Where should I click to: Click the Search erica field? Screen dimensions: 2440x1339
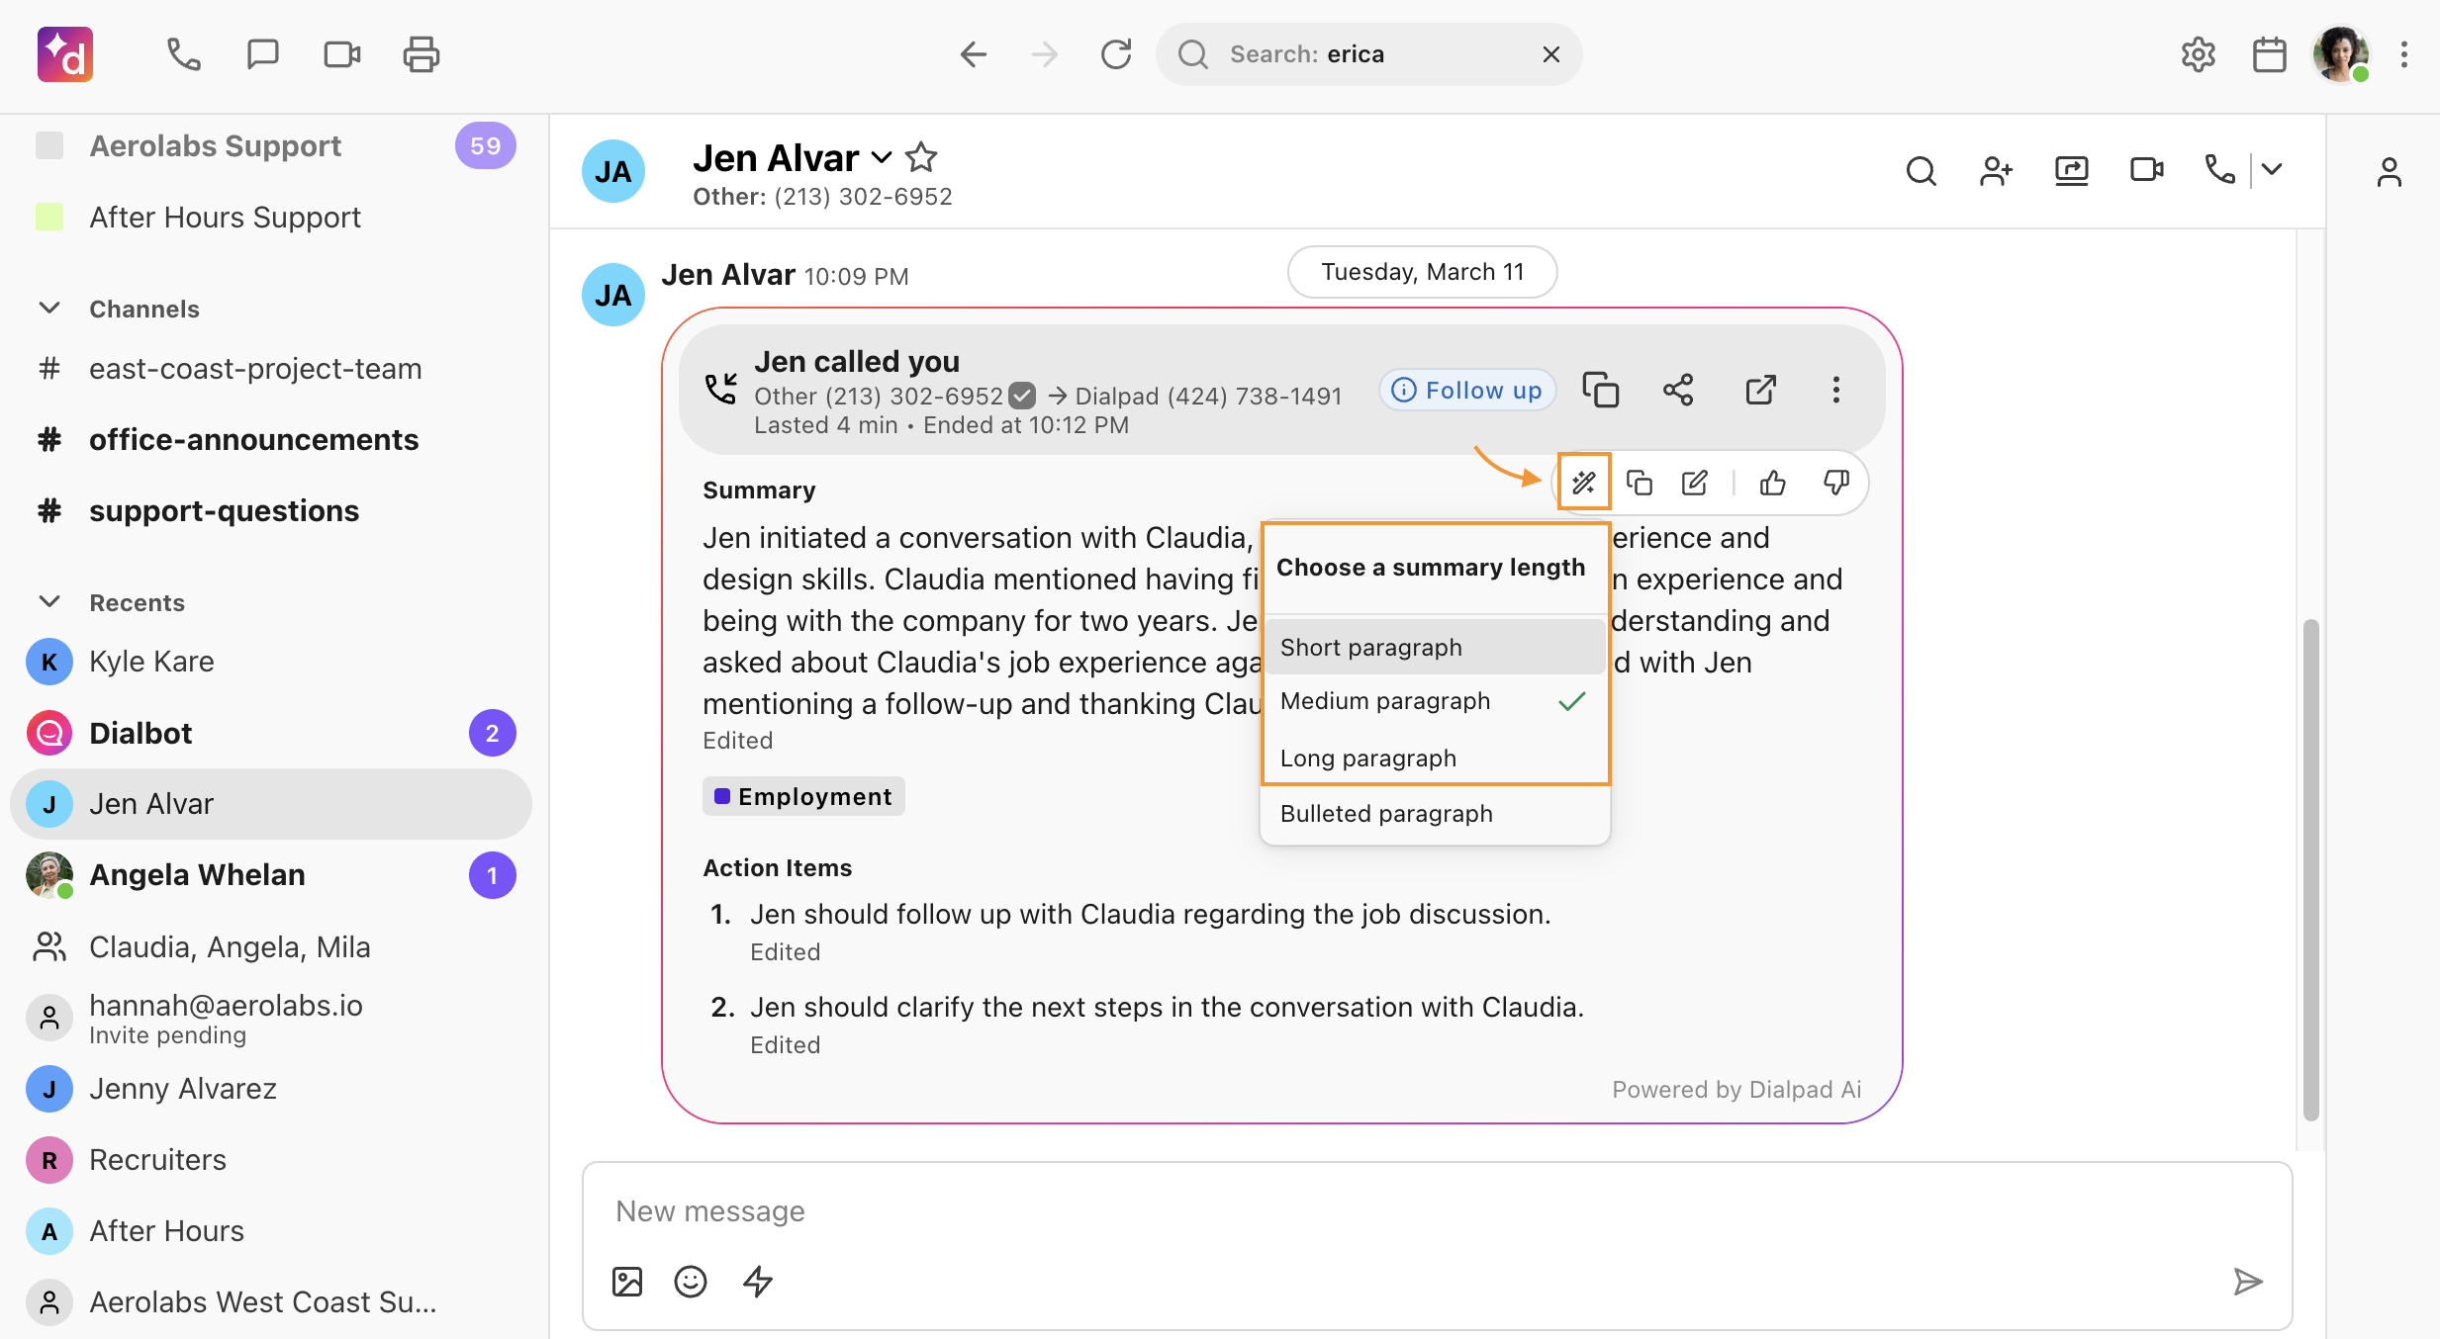tap(1369, 54)
